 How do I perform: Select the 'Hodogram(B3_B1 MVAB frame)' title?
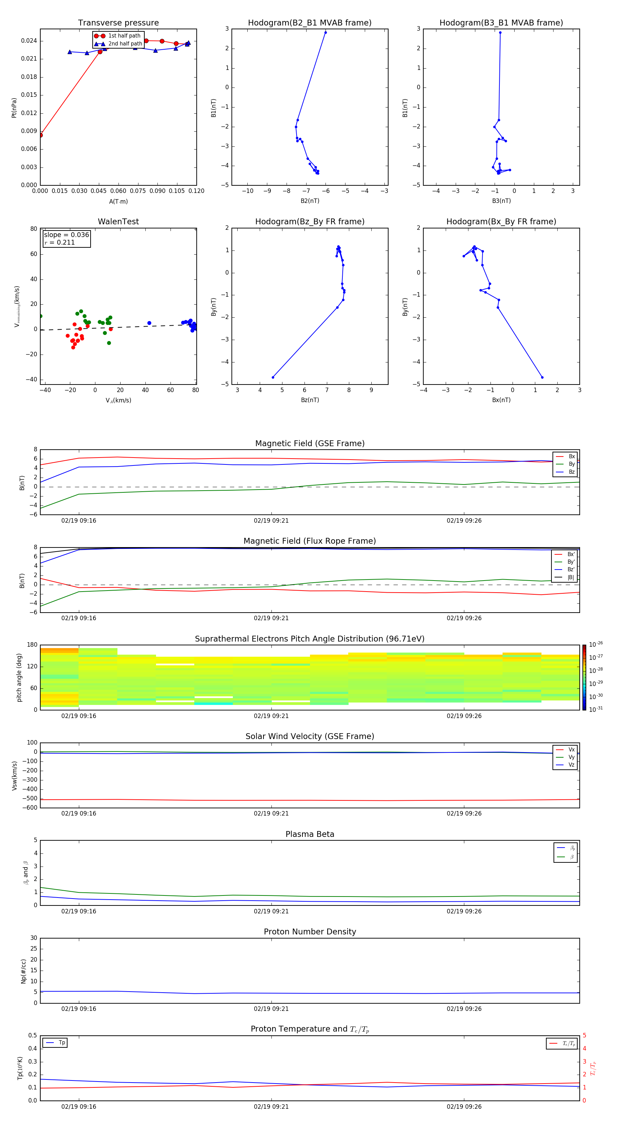click(x=501, y=23)
